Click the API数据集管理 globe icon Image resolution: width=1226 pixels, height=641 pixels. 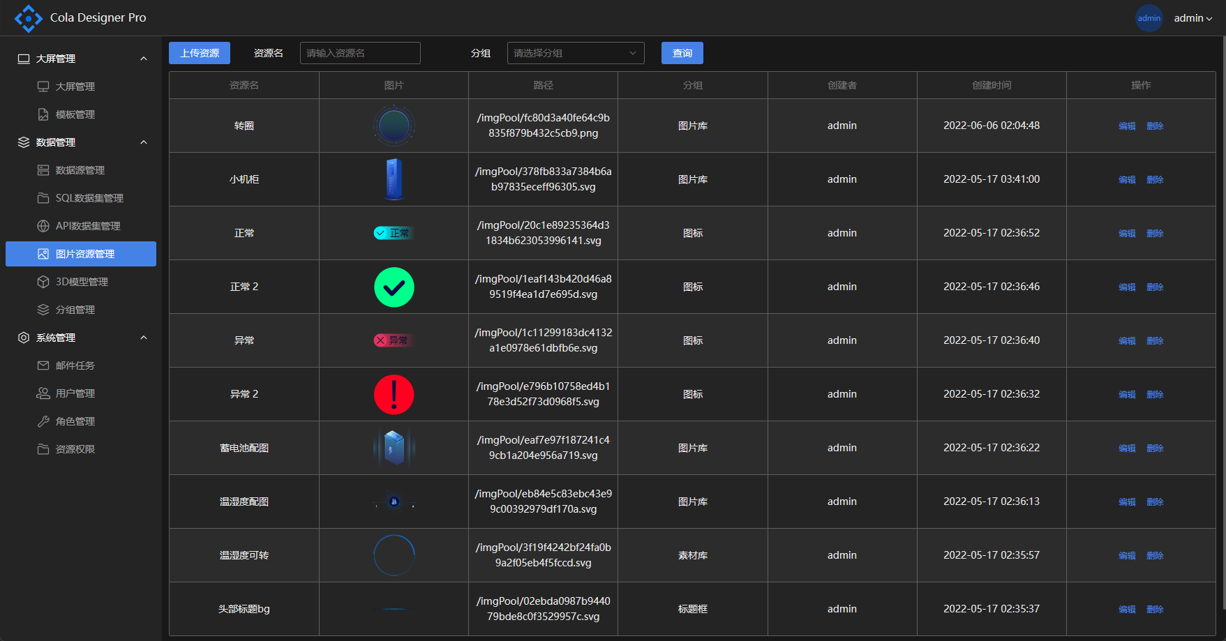[43, 226]
